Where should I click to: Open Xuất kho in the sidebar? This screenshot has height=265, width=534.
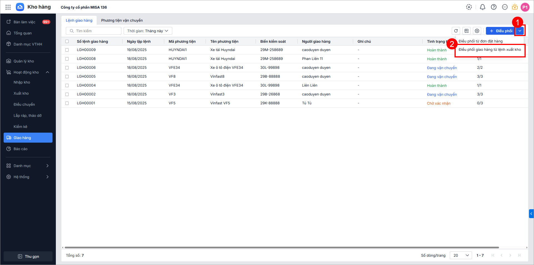click(21, 93)
